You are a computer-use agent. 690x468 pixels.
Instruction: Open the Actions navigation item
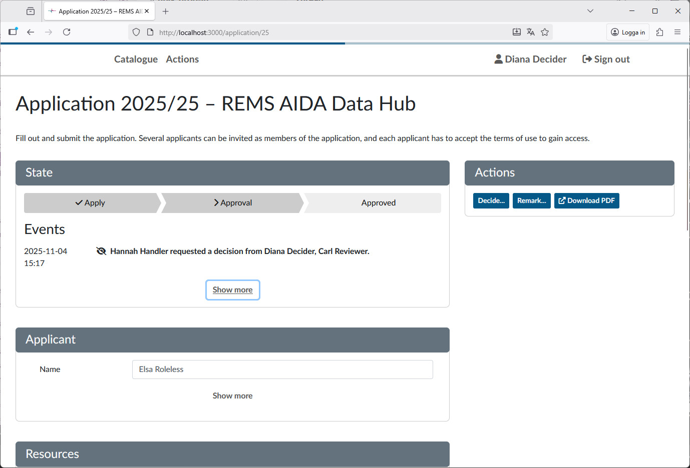click(x=182, y=59)
